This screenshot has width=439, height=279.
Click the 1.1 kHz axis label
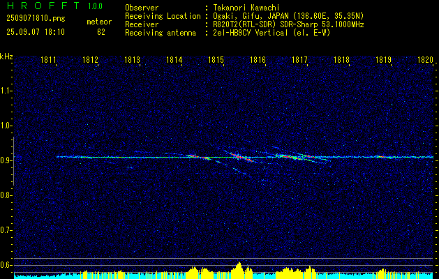click(6, 91)
